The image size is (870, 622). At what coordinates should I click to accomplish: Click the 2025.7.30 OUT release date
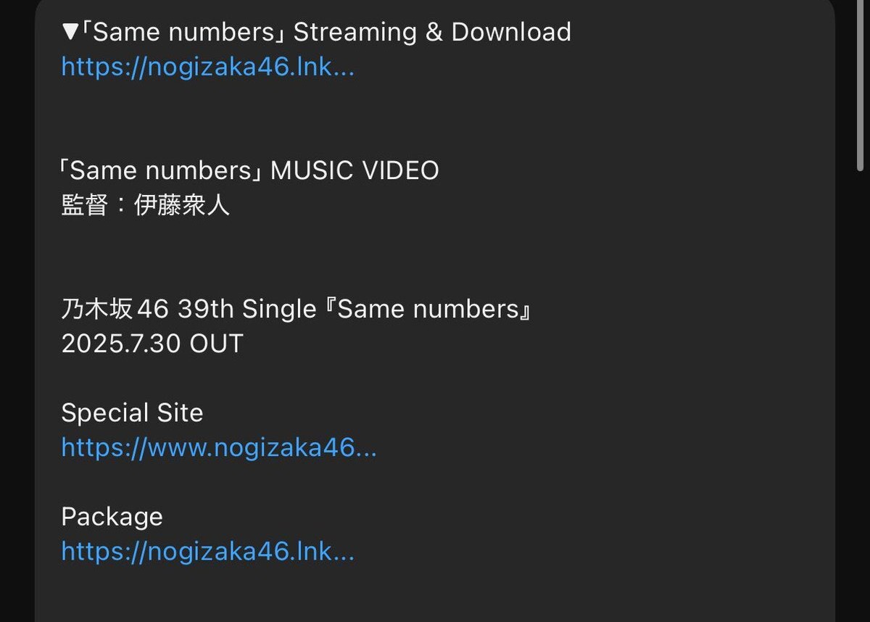[x=152, y=344]
